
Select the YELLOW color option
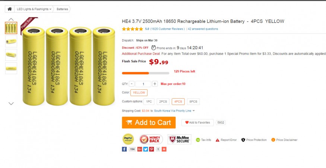139,93
